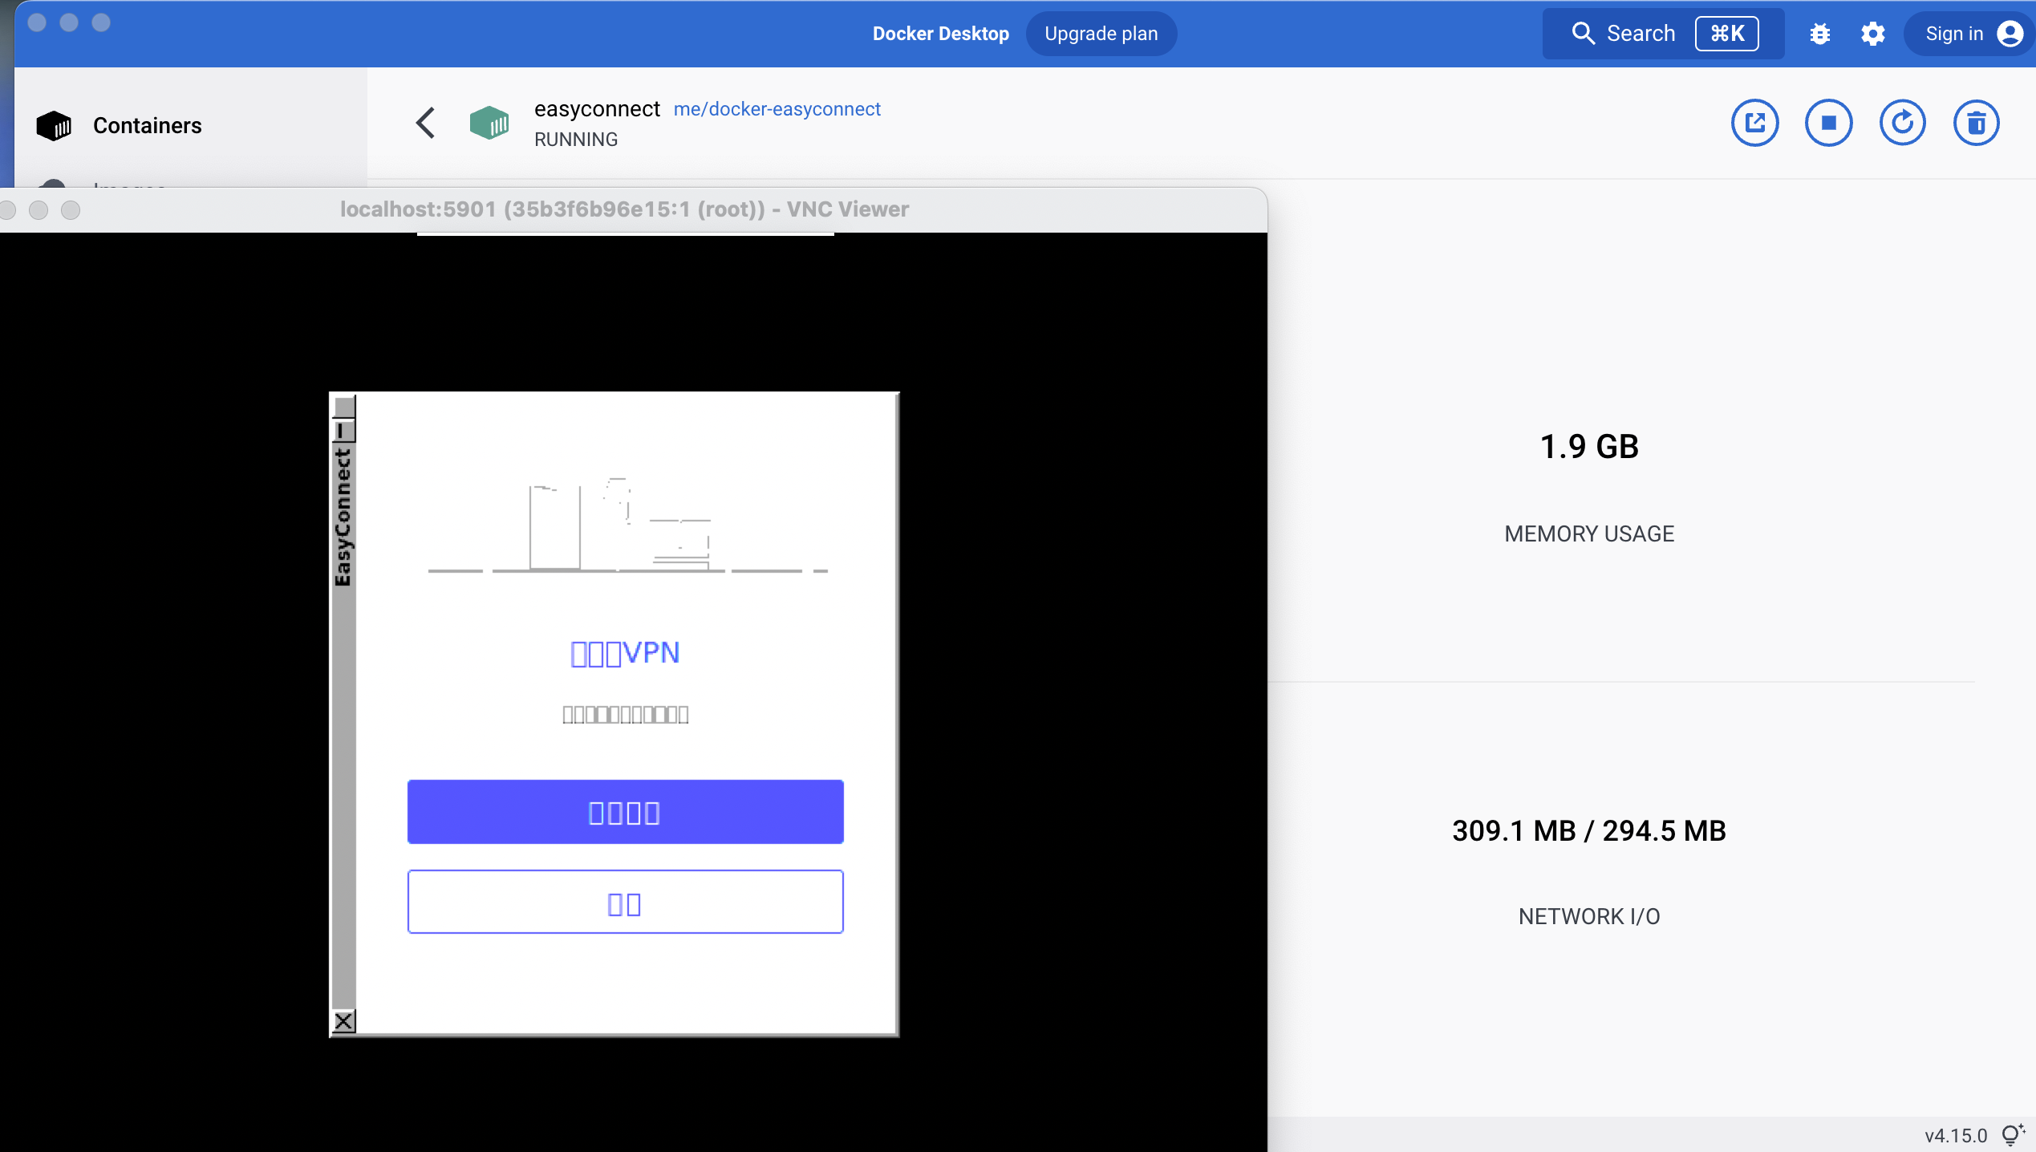This screenshot has height=1152, width=2036.
Task: Open easyconnect in an external terminal window
Action: [x=1755, y=122]
